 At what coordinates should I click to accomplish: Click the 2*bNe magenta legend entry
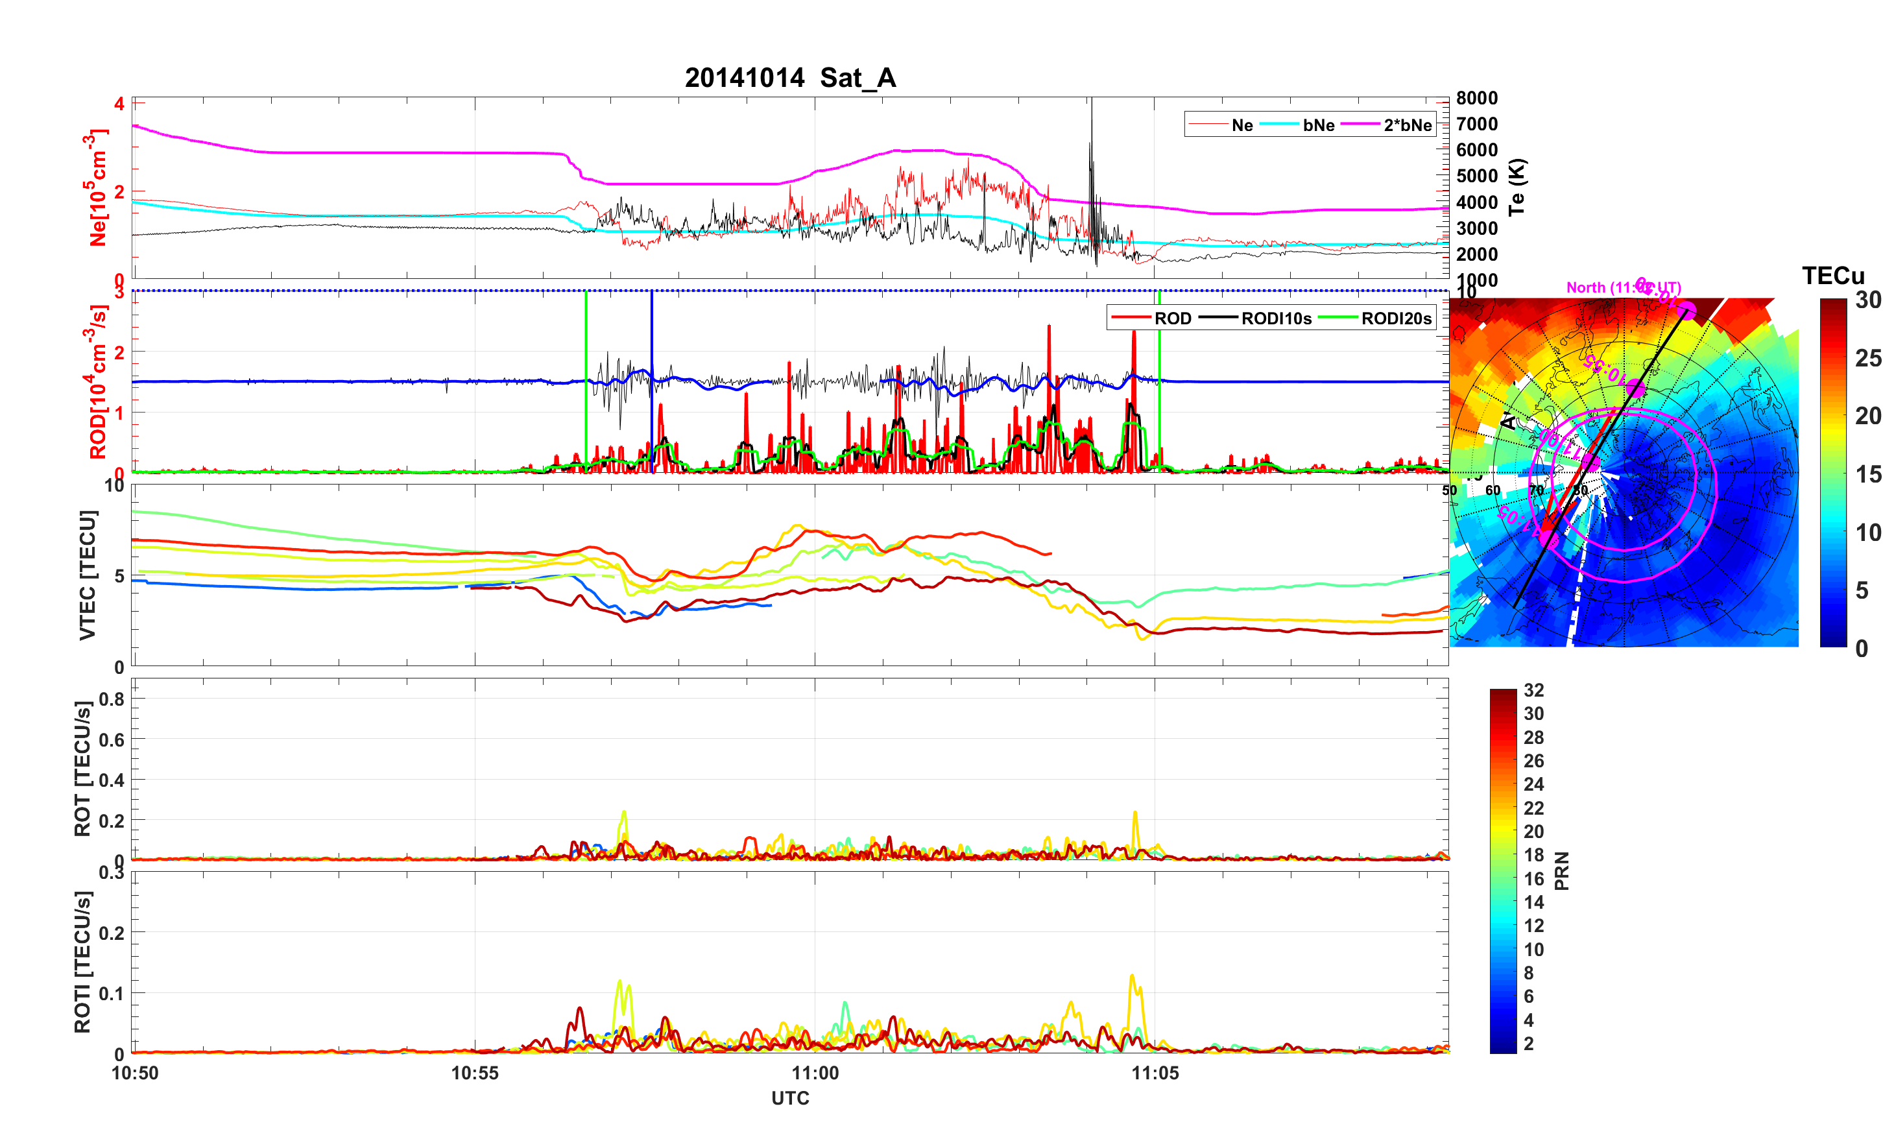(1407, 125)
